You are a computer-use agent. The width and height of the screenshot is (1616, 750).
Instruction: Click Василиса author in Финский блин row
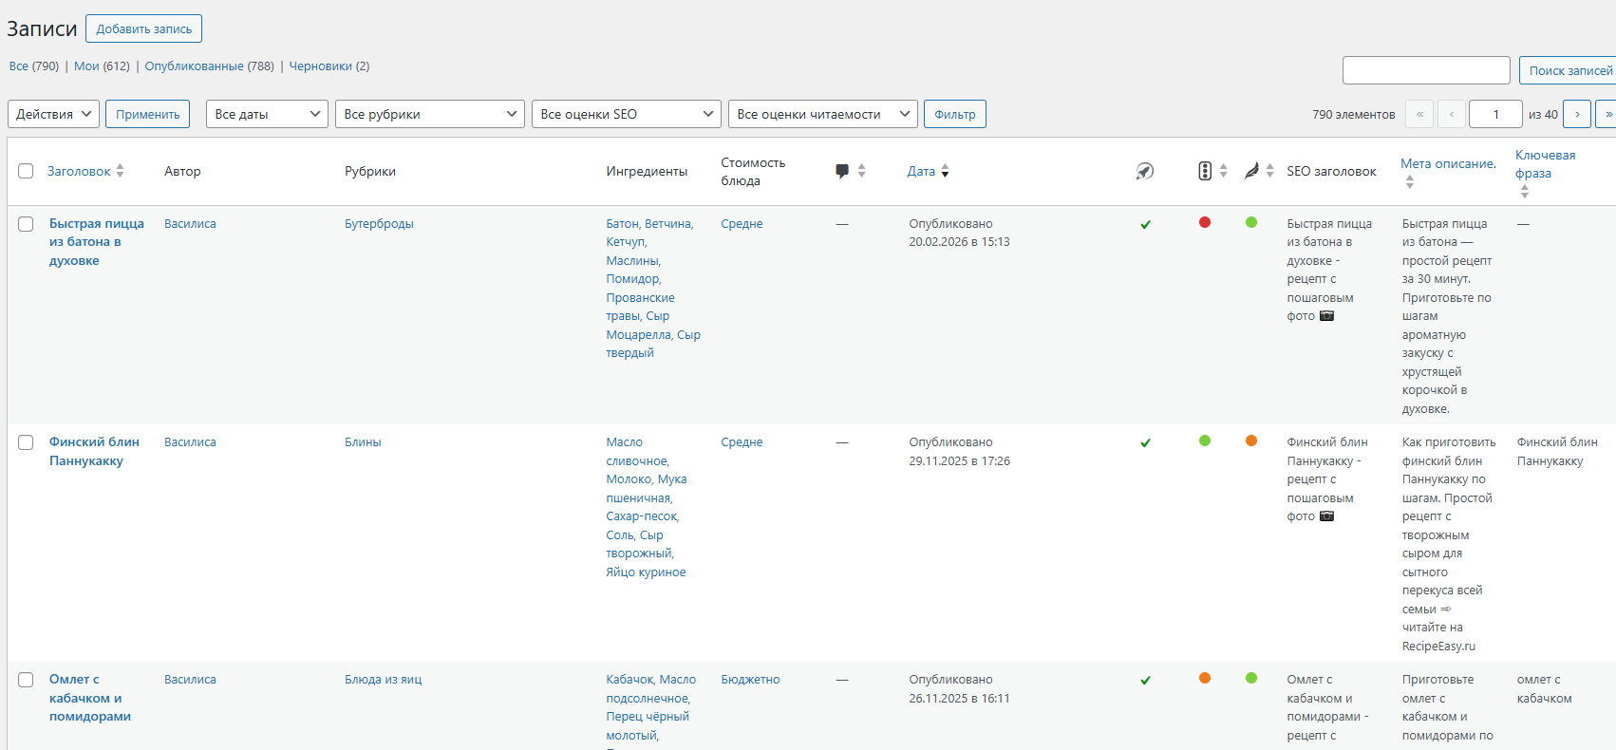point(190,442)
